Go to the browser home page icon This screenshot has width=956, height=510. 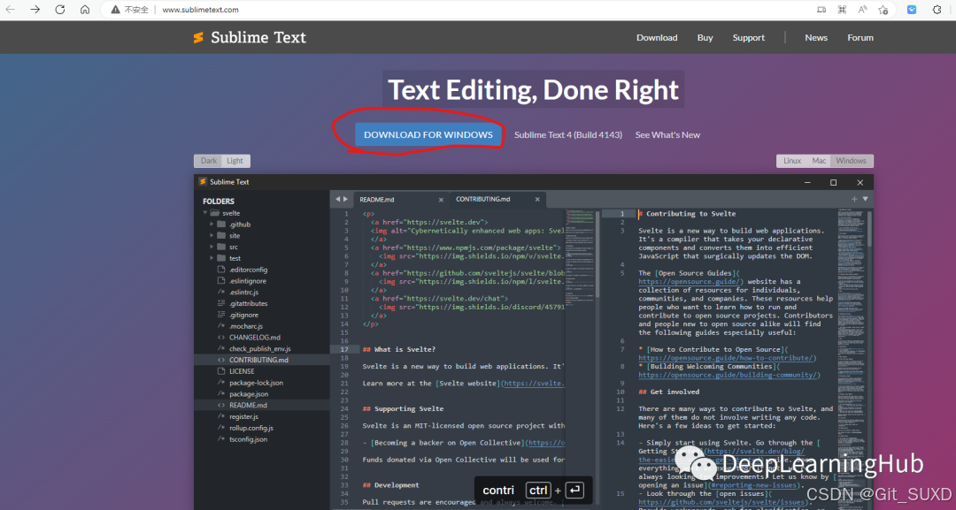point(85,10)
